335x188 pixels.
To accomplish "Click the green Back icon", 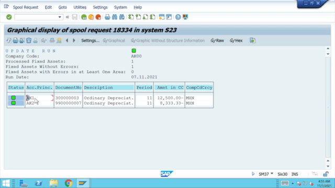I will (84, 17).
